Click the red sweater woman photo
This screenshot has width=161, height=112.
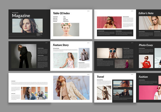(146, 61)
